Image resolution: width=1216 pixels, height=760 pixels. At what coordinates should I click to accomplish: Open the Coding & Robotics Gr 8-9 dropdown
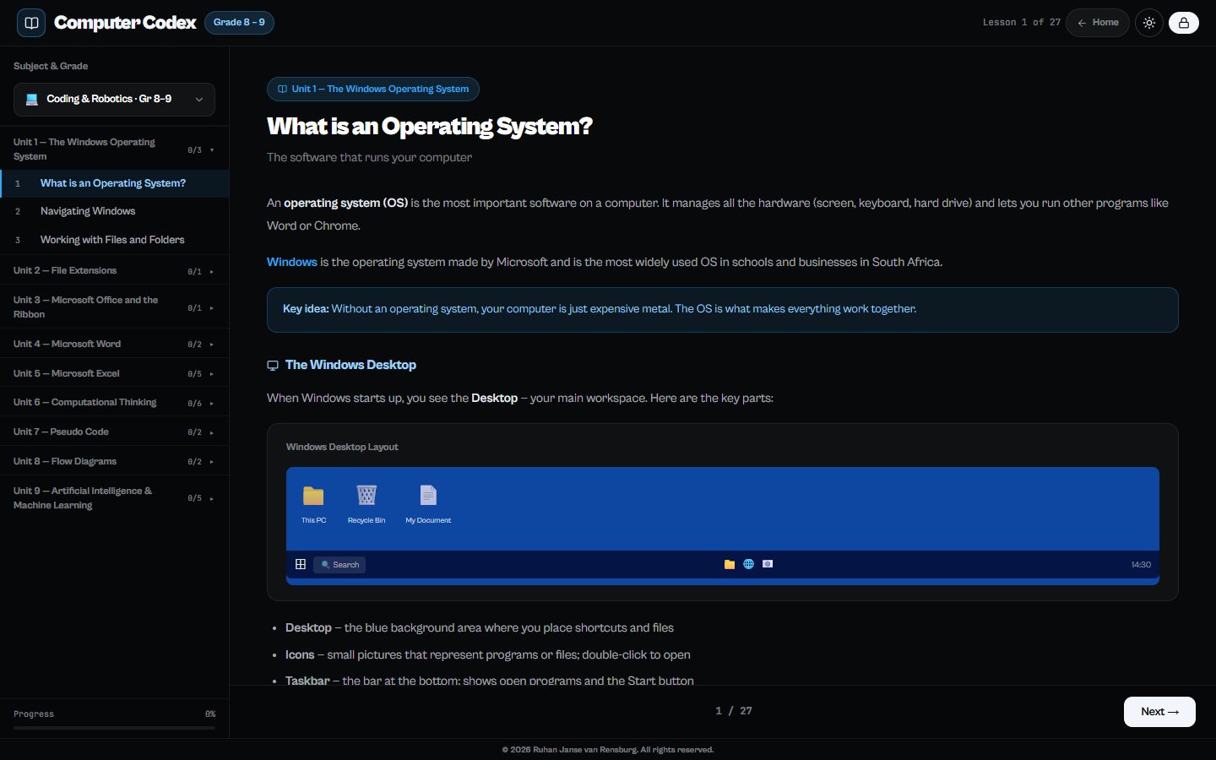114,100
